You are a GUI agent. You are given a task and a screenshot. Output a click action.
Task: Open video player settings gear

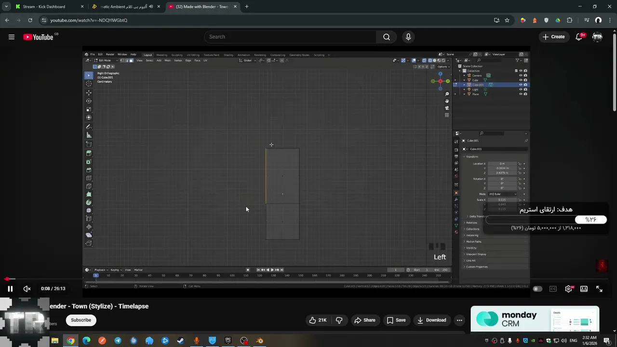coord(568,289)
